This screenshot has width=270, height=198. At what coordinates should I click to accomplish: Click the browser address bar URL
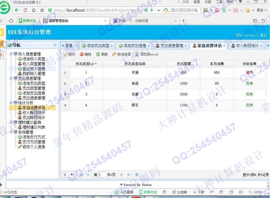(97, 10)
